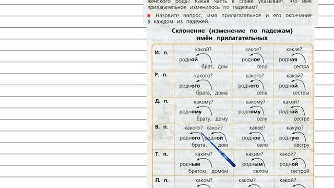The image size is (334, 188).
Task: Select the row label 'И. п.'
Action: pos(161,53)
